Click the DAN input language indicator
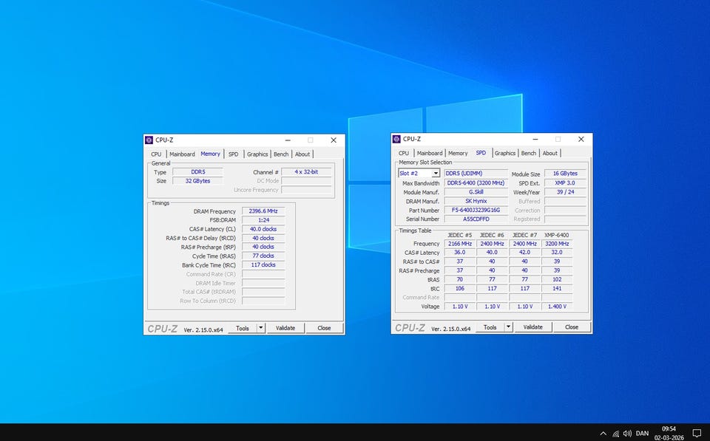Image resolution: width=710 pixels, height=441 pixels. coord(643,433)
